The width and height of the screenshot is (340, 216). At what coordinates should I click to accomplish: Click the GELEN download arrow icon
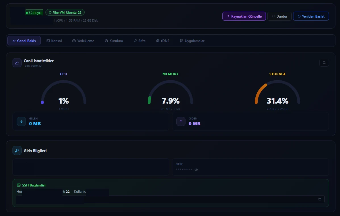(x=21, y=121)
